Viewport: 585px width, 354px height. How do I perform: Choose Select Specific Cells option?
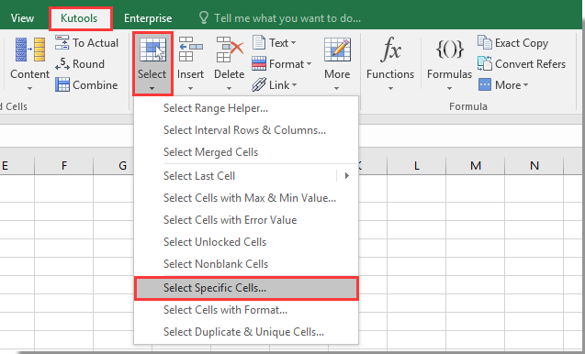coord(246,288)
